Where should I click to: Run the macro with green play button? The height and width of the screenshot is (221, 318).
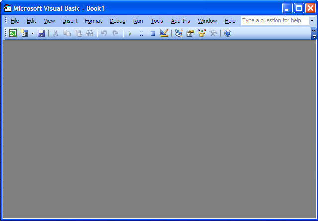coord(130,33)
